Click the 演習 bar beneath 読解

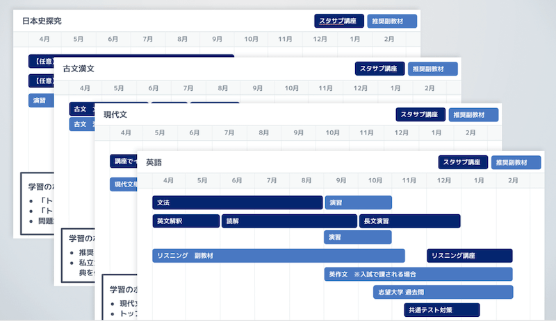point(358,238)
